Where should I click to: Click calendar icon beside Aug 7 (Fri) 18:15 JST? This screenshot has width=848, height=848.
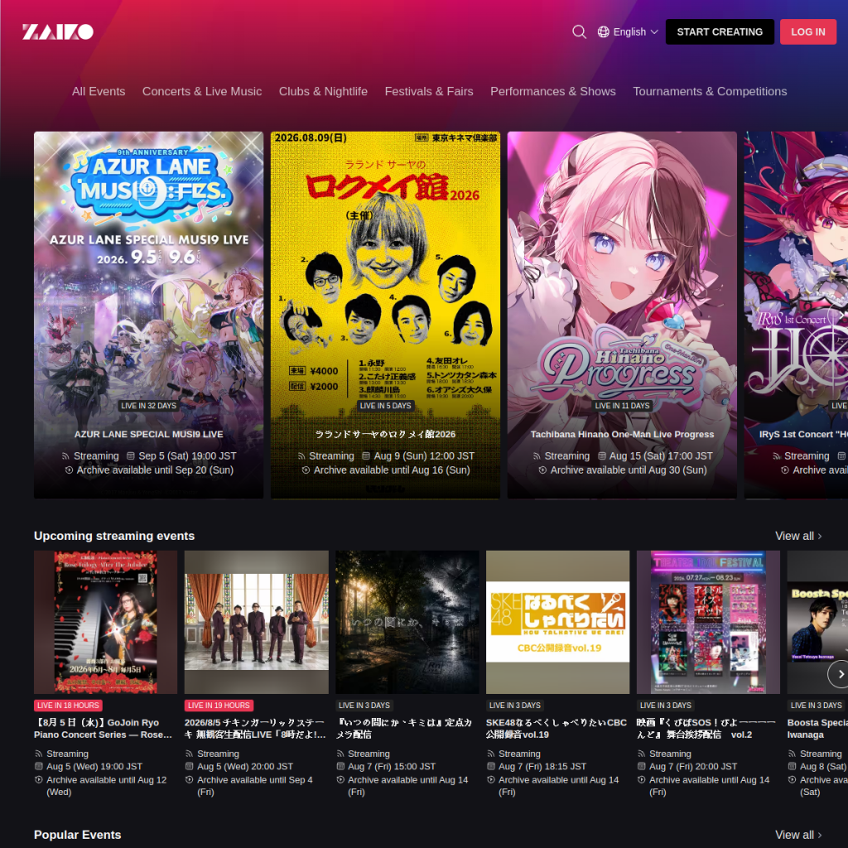point(491,766)
